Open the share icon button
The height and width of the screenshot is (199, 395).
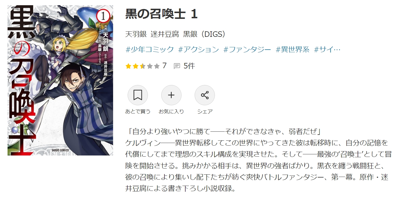205,95
